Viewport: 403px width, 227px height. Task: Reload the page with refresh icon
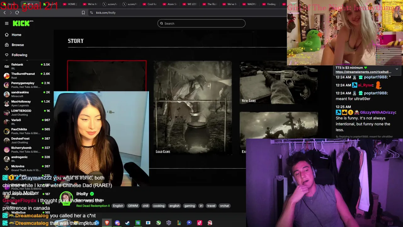click(x=17, y=13)
